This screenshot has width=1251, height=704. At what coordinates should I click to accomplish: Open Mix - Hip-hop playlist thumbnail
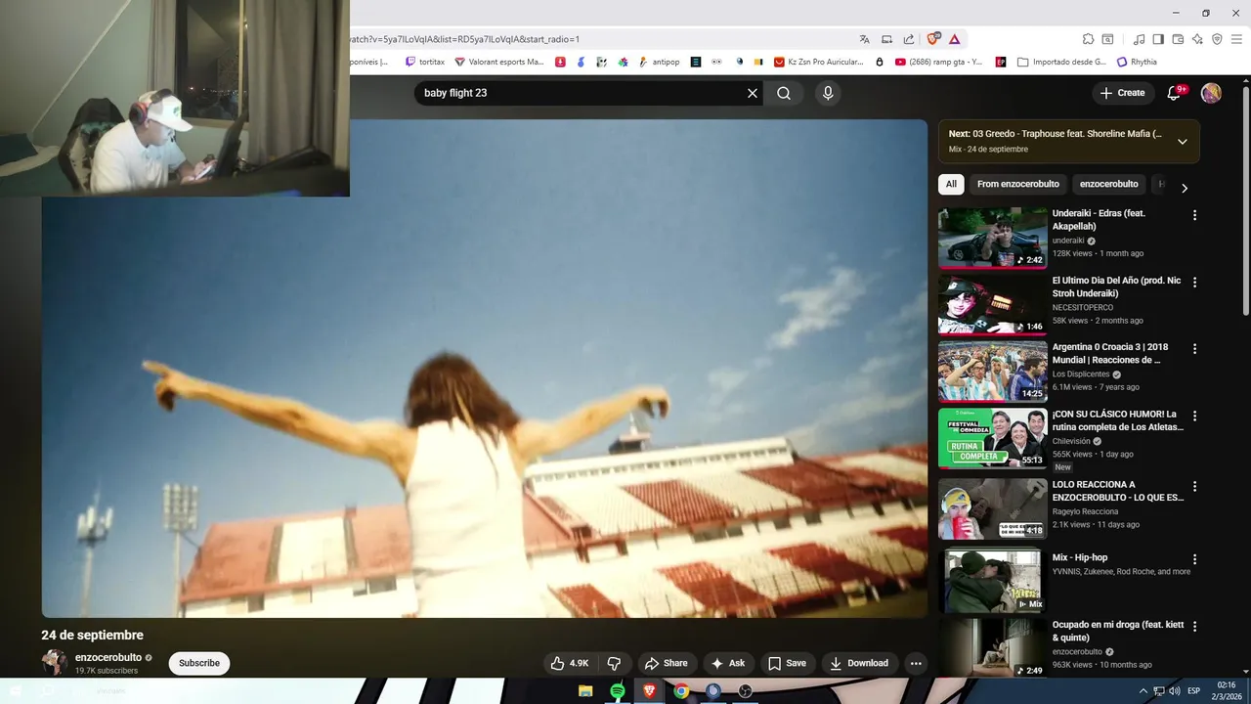pyautogui.click(x=993, y=582)
